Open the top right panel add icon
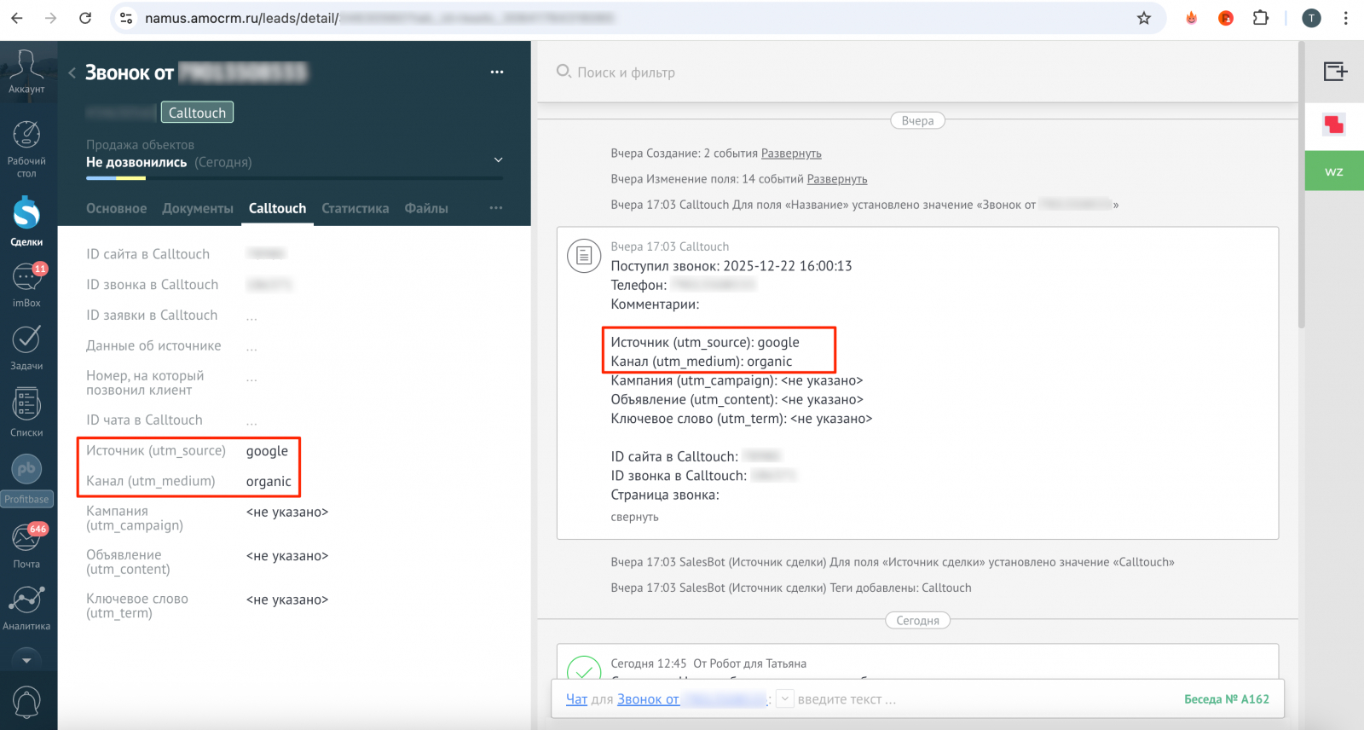 1335,72
